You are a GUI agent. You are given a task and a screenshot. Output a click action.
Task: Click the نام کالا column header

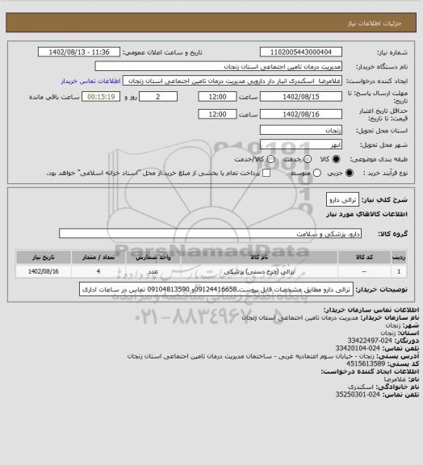(259, 257)
